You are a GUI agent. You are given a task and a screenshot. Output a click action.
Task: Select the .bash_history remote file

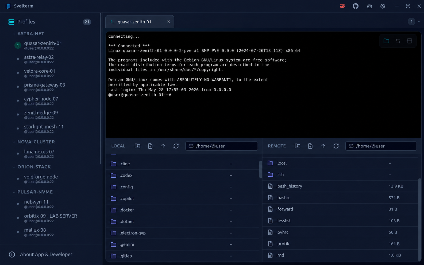pyautogui.click(x=340, y=186)
